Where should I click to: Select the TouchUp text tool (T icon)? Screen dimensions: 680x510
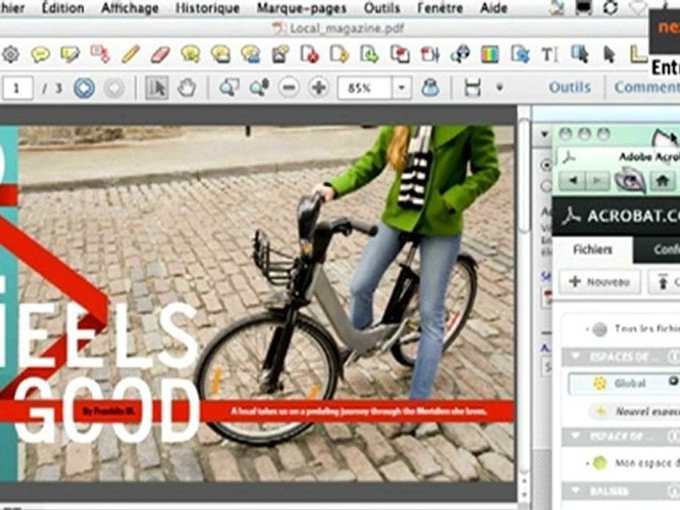click(549, 55)
